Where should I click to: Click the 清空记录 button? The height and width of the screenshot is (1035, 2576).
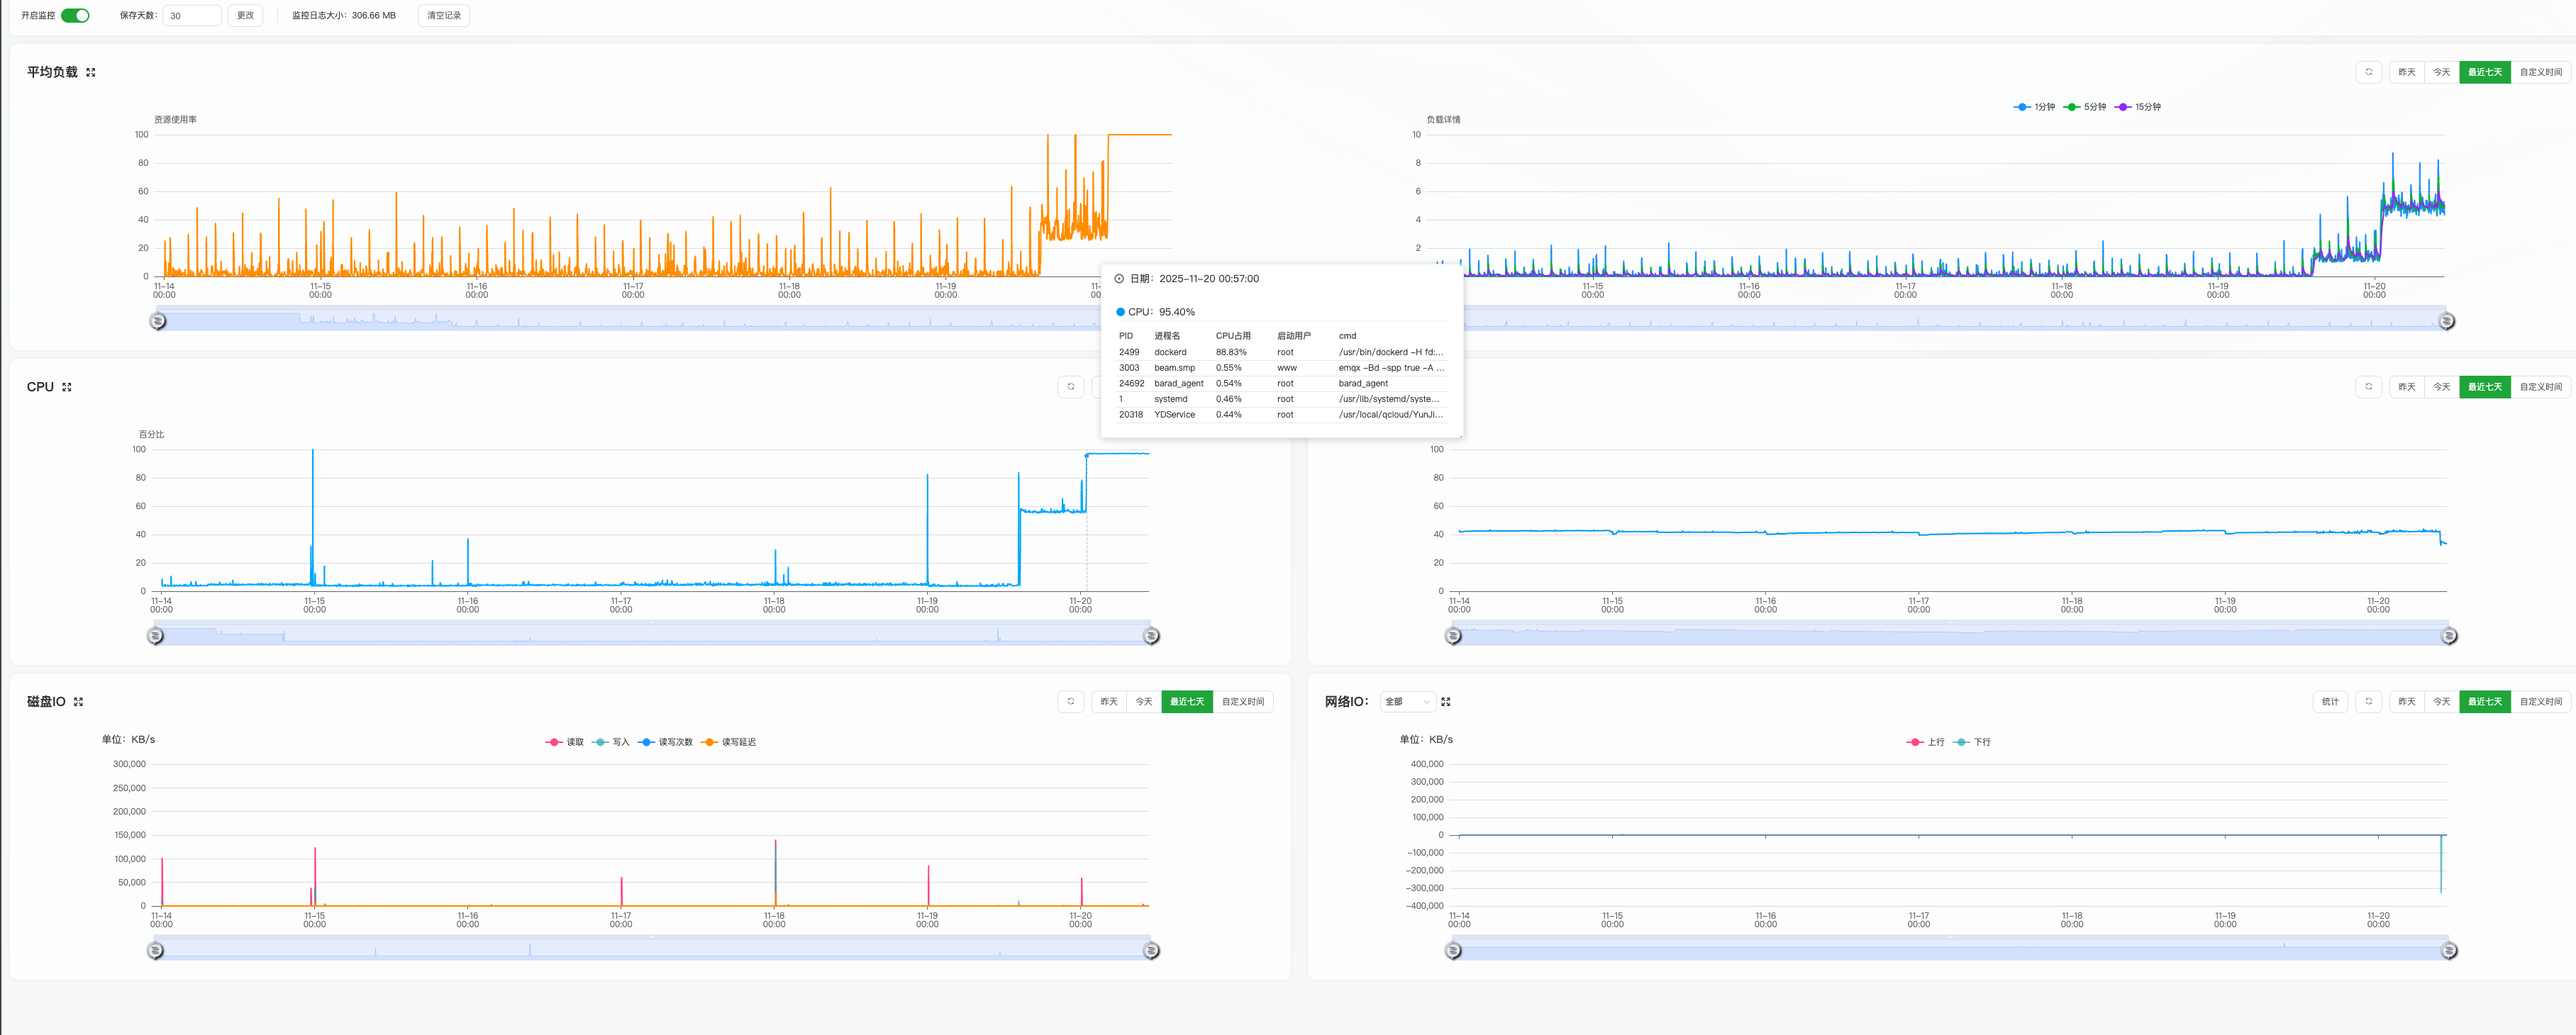tap(444, 15)
